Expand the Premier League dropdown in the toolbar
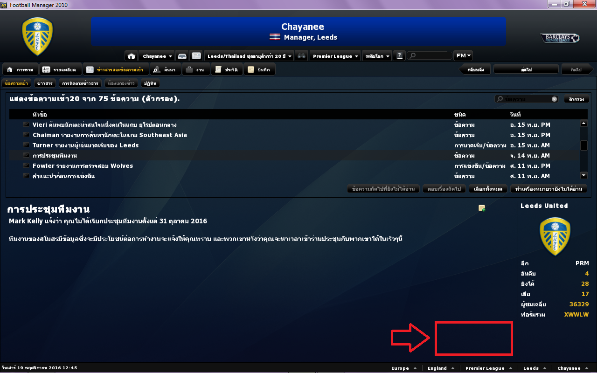597x373 pixels. pos(335,56)
